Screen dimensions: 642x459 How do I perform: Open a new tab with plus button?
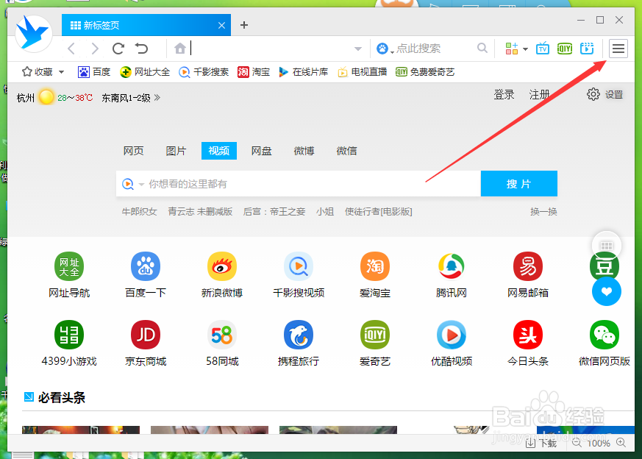point(244,25)
